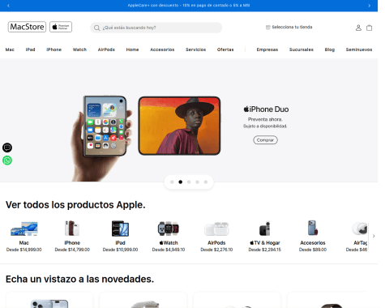Click the hand-held iPhone Duo image
This screenshot has height=308, width=385.
tap(103, 138)
